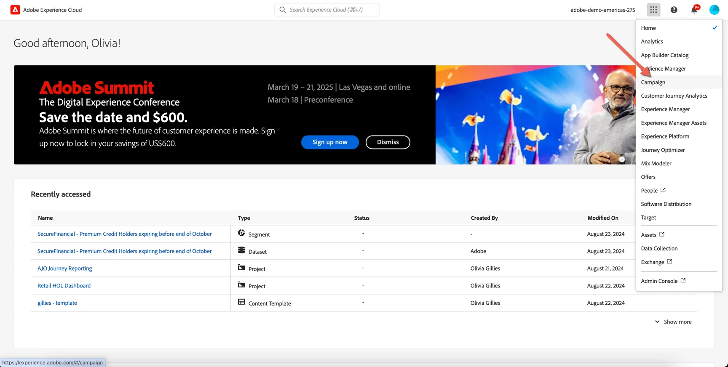Open the gillies - template link
Viewport: 728px width, 367px height.
[x=57, y=303]
